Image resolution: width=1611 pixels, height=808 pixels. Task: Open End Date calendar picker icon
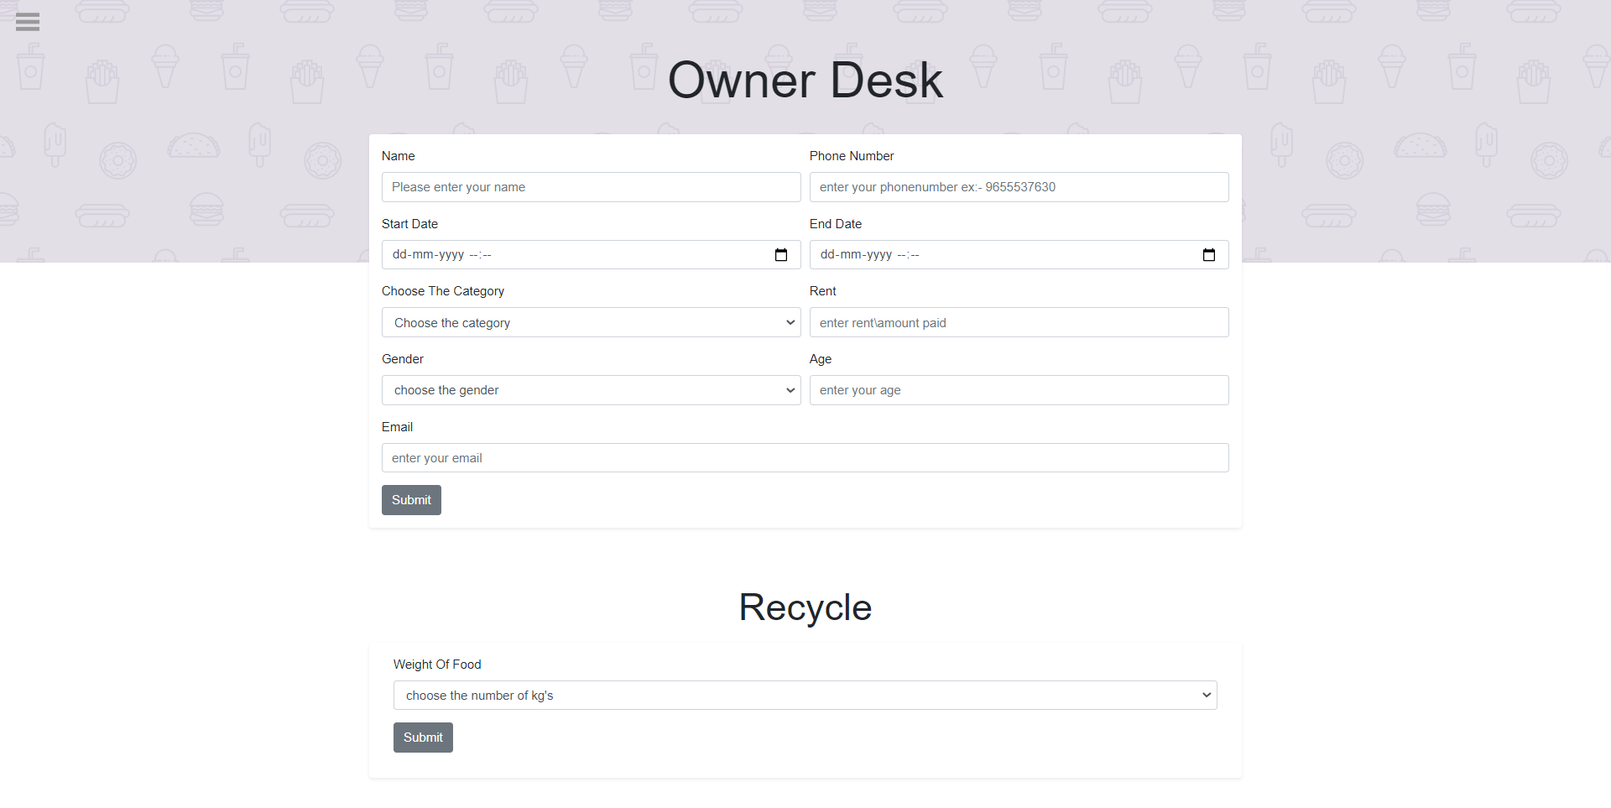pos(1209,255)
